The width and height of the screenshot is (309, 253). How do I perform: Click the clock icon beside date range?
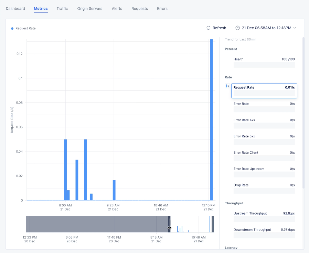tap(238, 28)
